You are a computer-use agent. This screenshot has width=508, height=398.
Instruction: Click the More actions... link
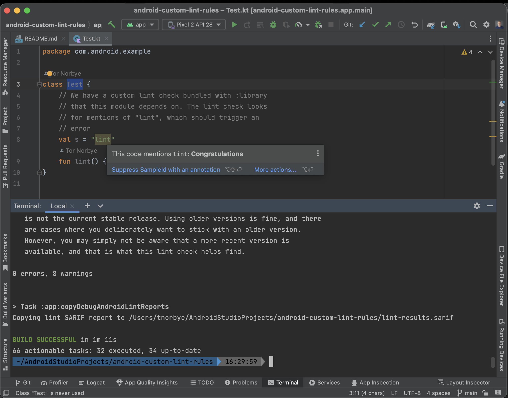[275, 169]
